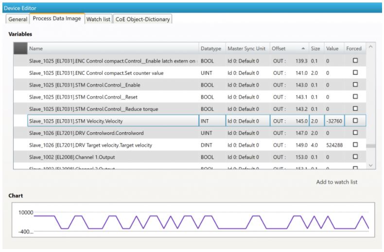Click the Master Sync Unit column header

246,49
